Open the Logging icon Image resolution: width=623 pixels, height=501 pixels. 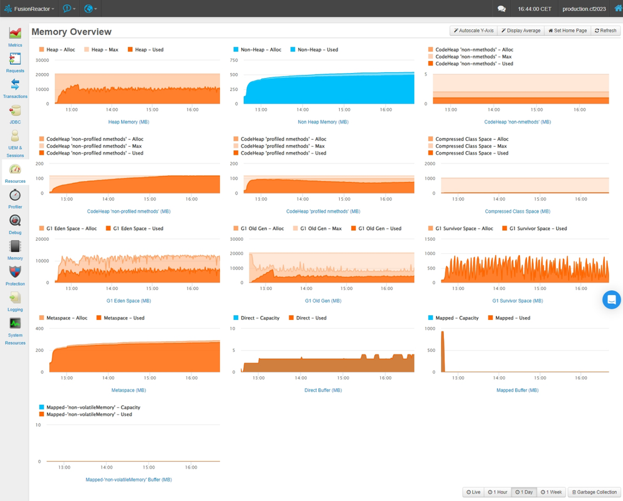point(15,298)
